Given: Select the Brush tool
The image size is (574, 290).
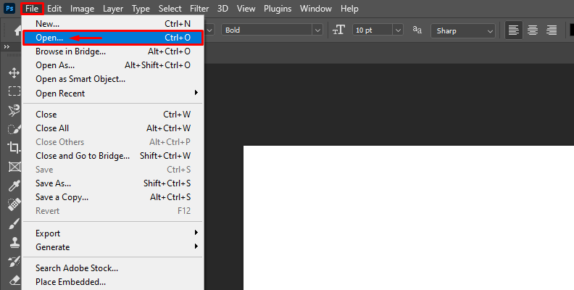Looking at the screenshot, I should click(14, 224).
